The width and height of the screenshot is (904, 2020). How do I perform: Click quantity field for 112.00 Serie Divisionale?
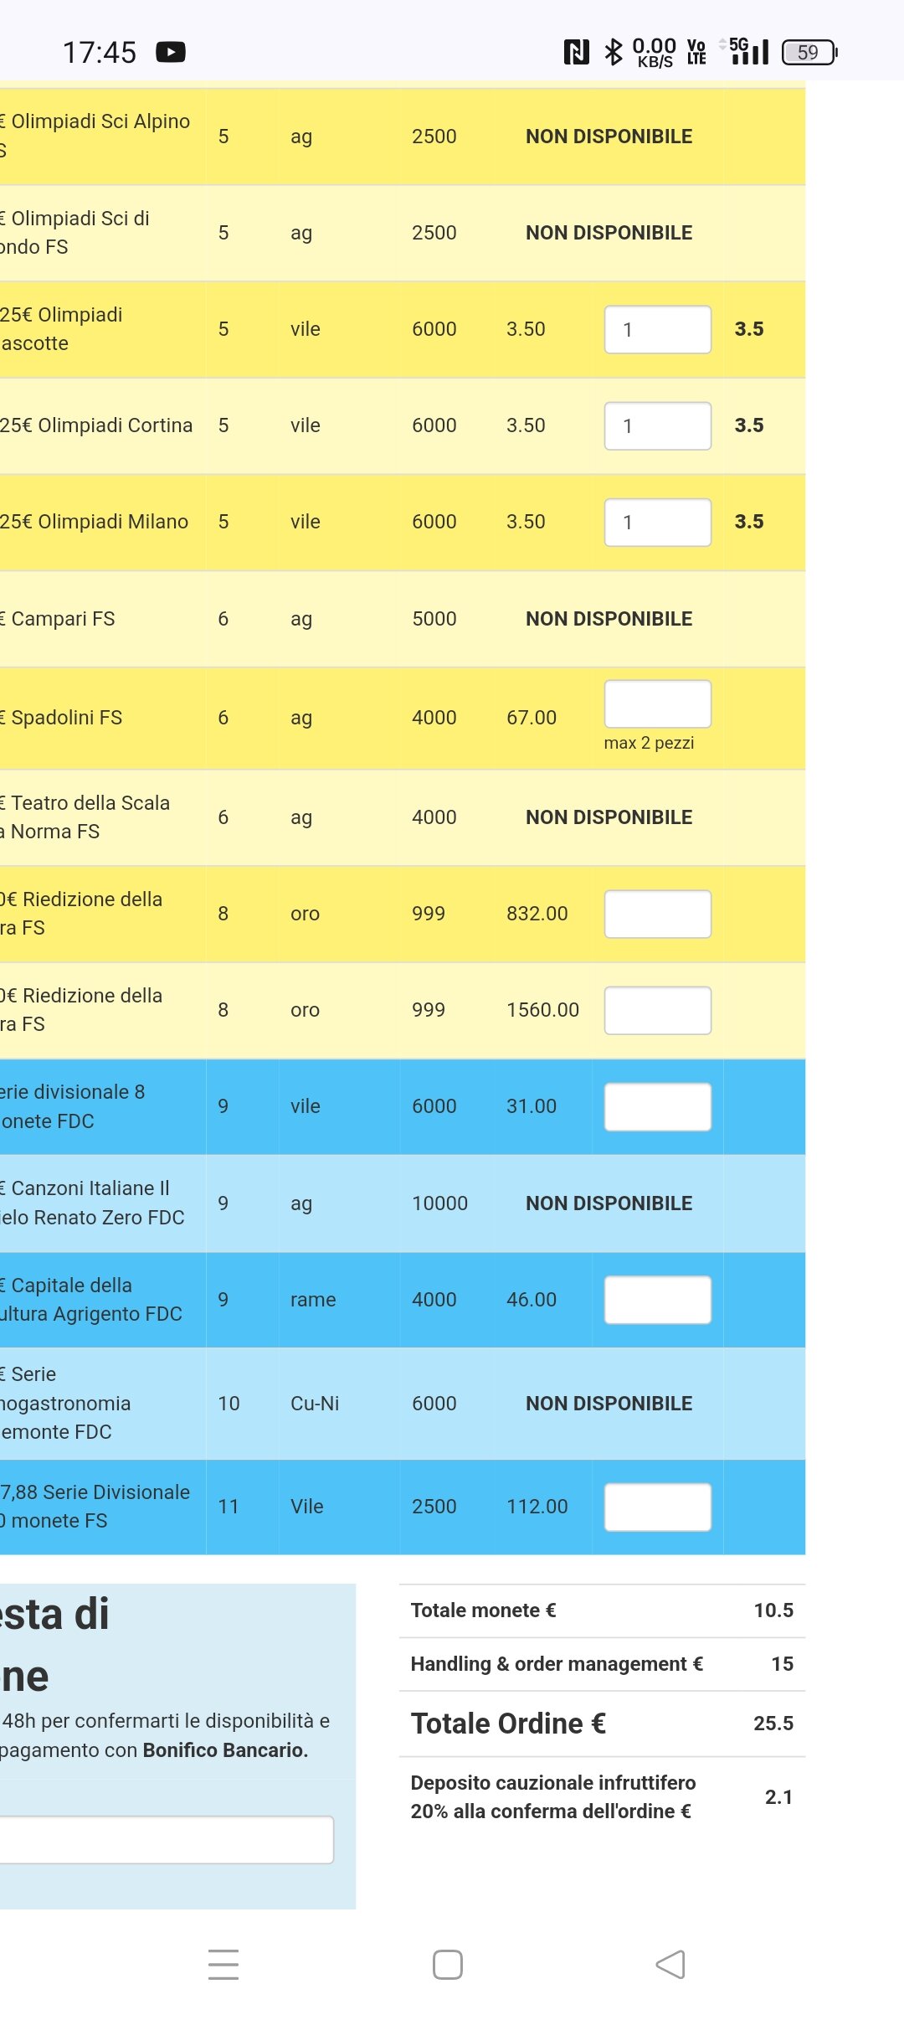[x=658, y=1507]
